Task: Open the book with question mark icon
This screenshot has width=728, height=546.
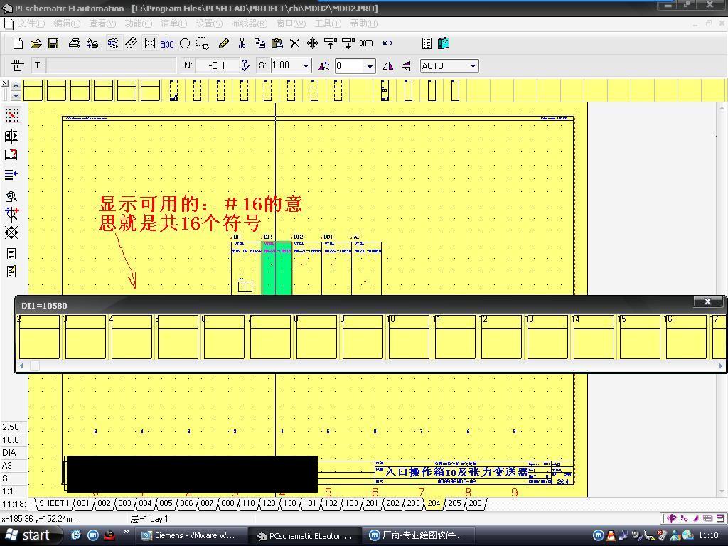Action: 11,154
